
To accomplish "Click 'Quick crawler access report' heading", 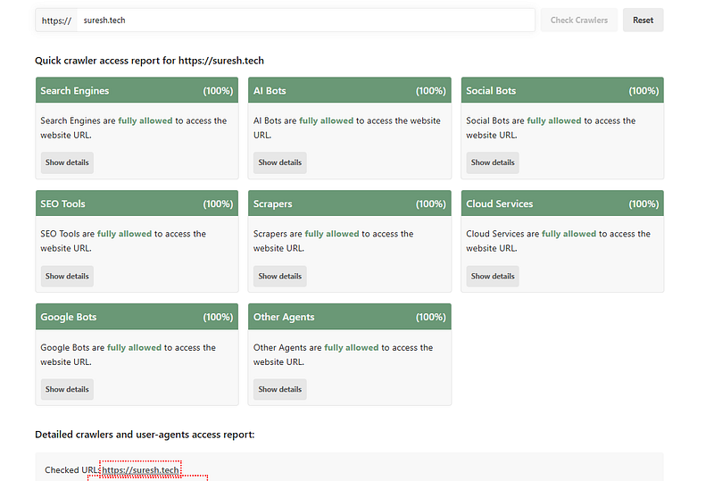I will 149,61.
